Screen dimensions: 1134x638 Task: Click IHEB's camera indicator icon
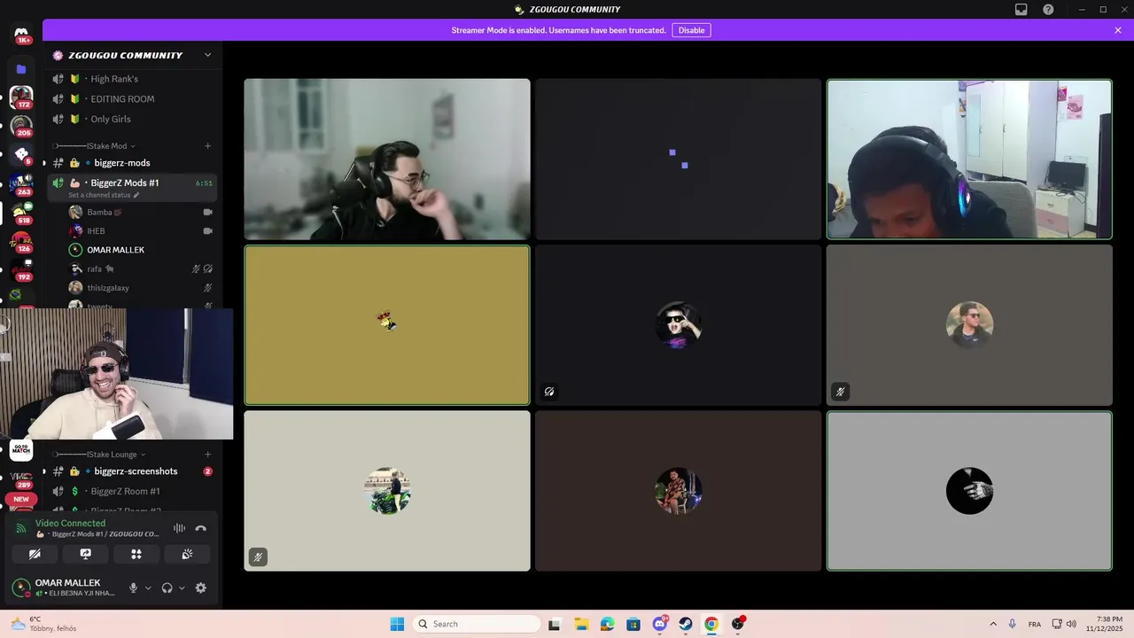click(x=208, y=231)
